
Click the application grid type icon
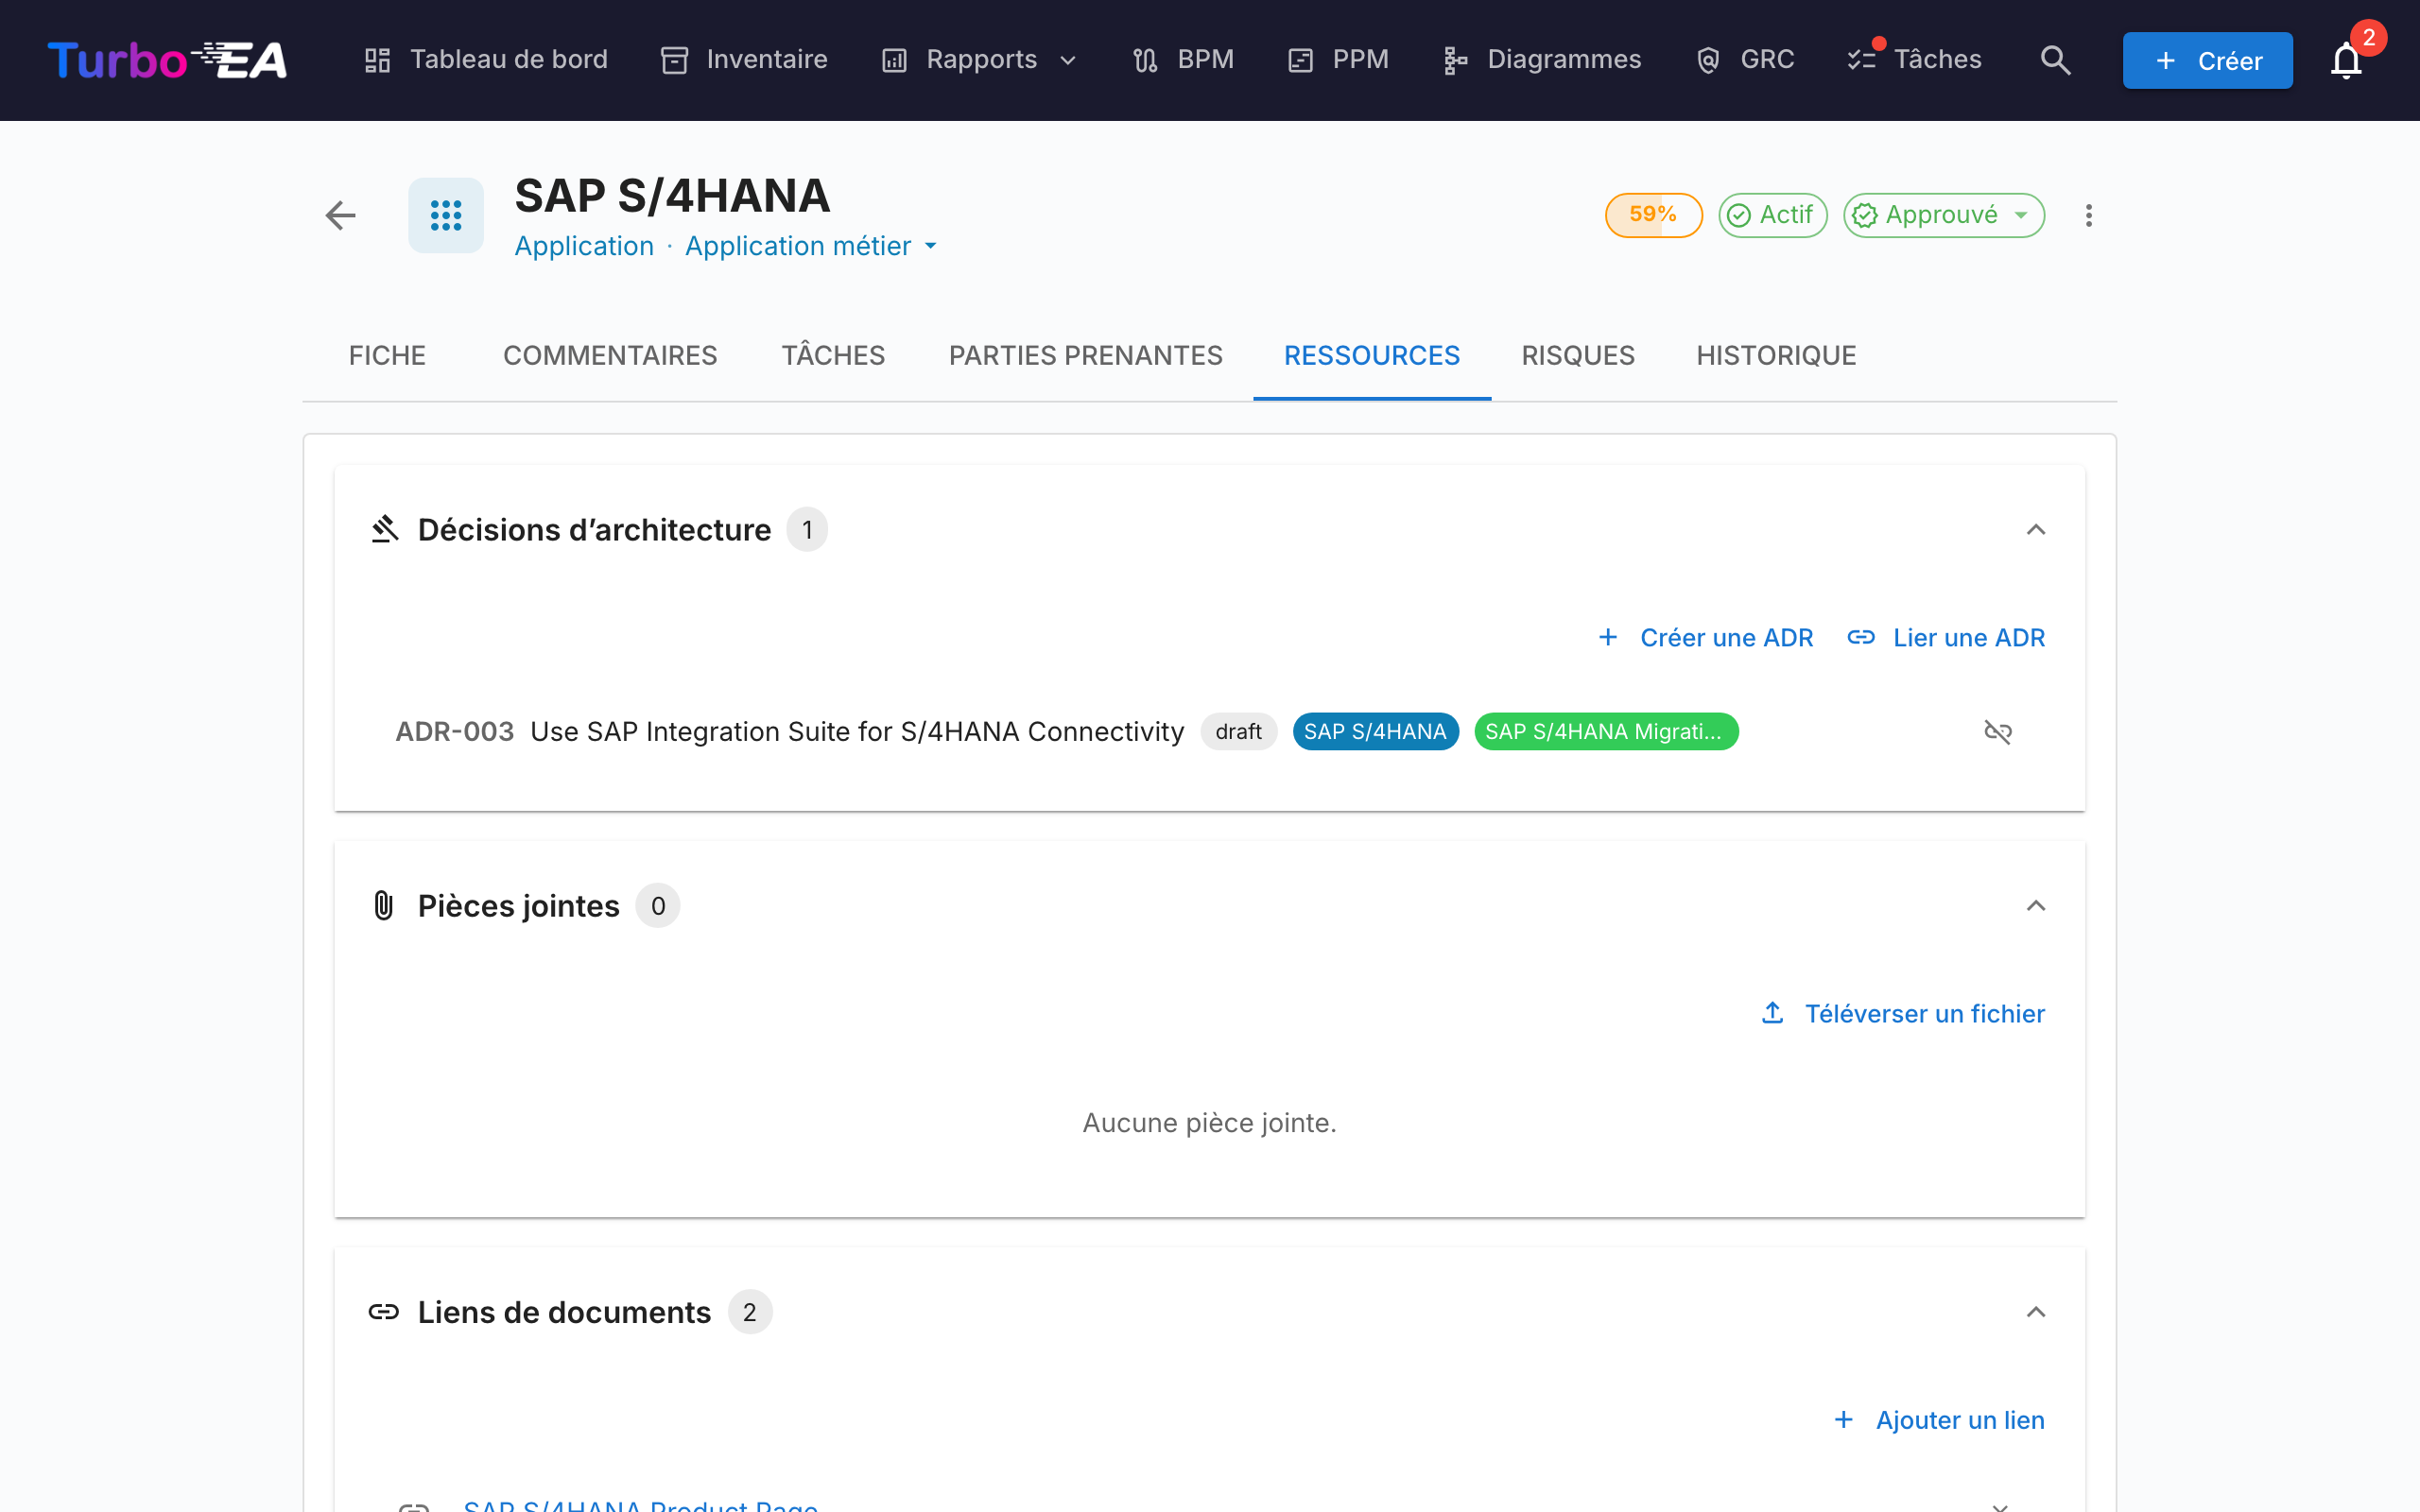tap(446, 215)
